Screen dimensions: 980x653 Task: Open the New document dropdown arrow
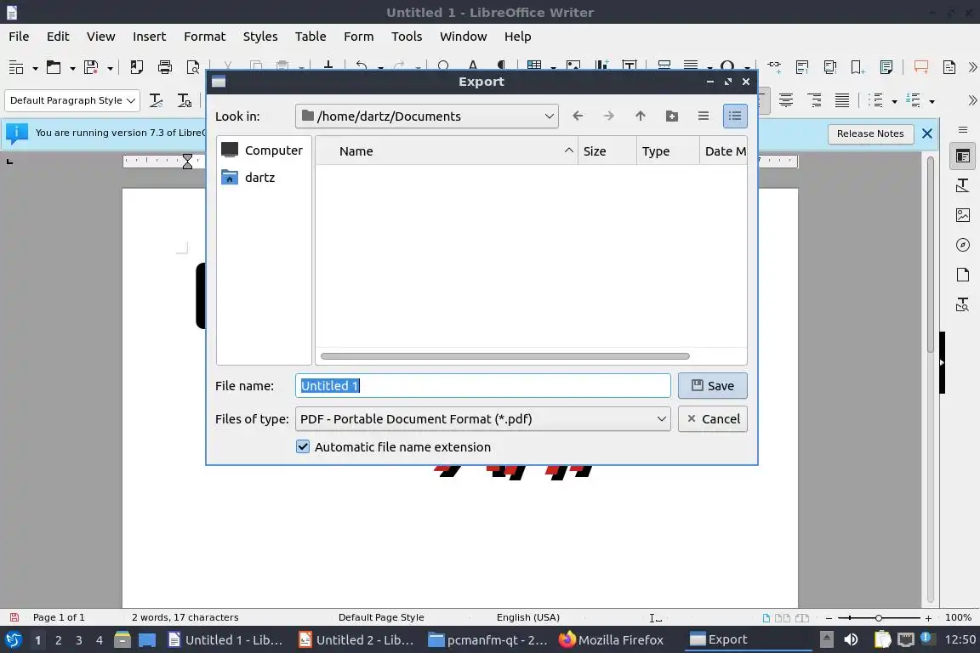[35, 67]
